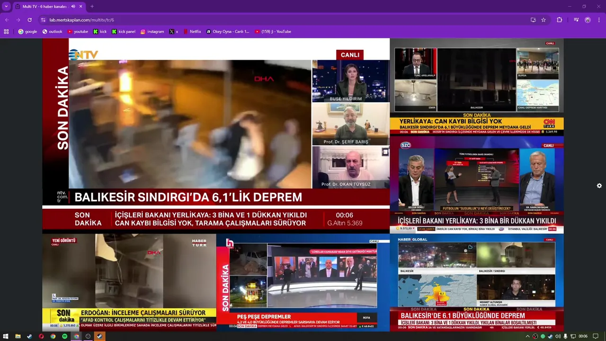The height and width of the screenshot is (341, 606).
Task: Open the apps grid in bookmarks bar
Action: click(x=6, y=32)
